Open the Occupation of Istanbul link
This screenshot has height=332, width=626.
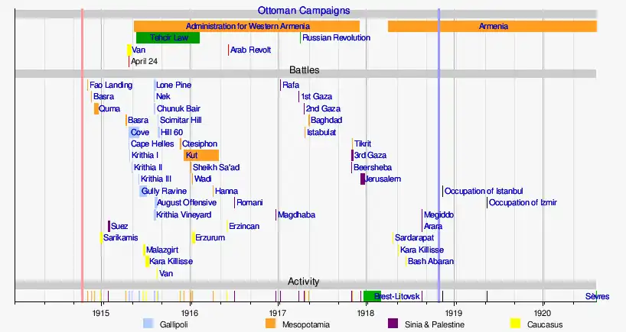(483, 191)
